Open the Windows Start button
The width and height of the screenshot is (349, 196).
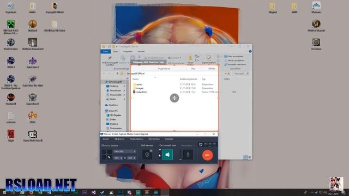click(4, 192)
